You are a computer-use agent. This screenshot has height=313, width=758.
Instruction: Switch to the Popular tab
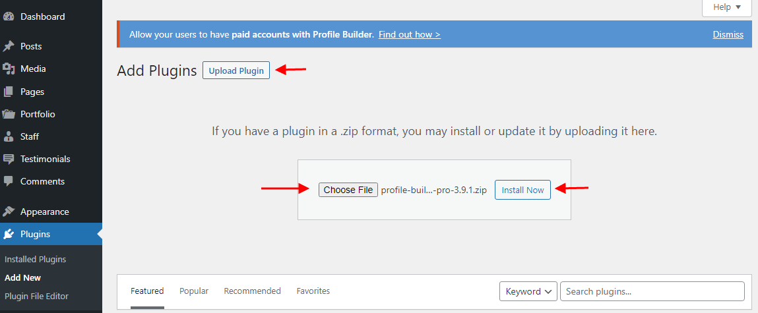pyautogui.click(x=194, y=291)
